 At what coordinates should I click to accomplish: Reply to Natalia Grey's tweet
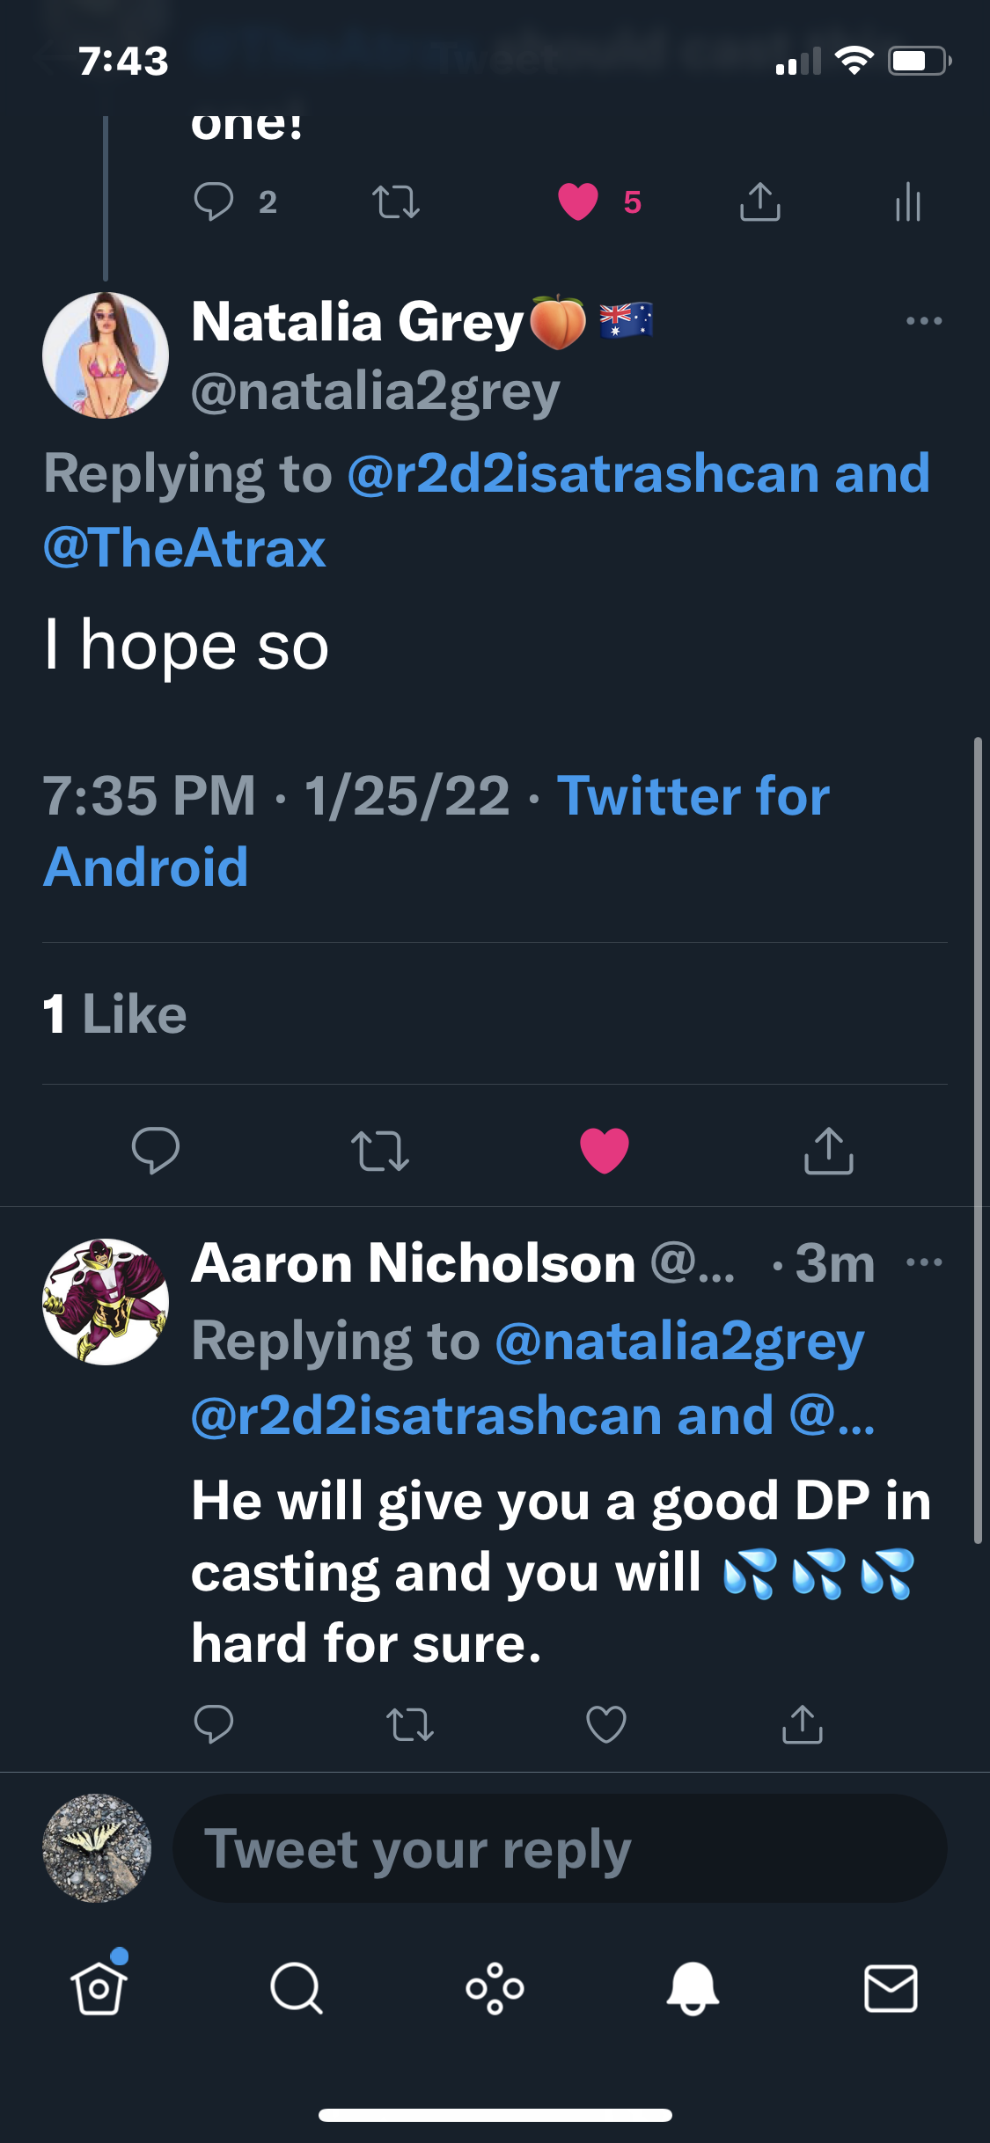pos(156,1150)
